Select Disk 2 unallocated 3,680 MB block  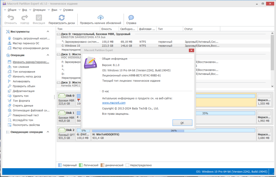click(x=264, y=134)
